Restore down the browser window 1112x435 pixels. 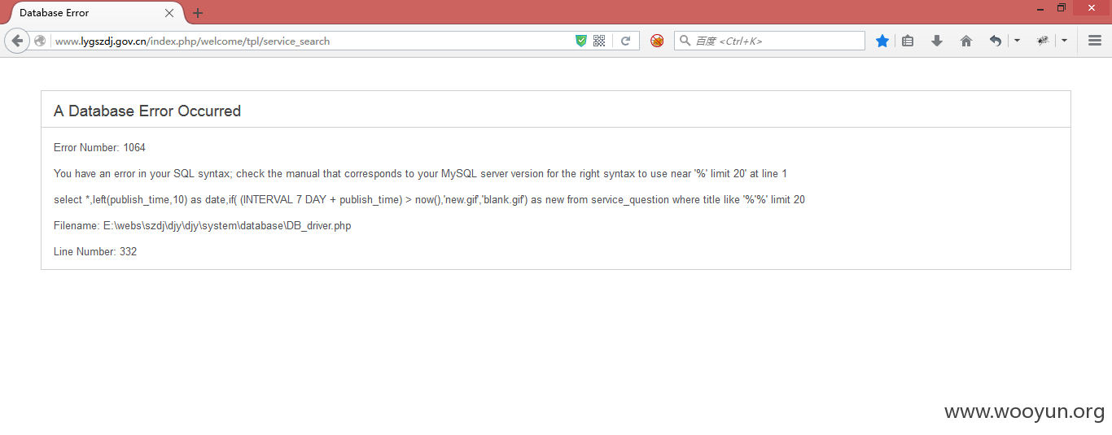tap(1062, 8)
